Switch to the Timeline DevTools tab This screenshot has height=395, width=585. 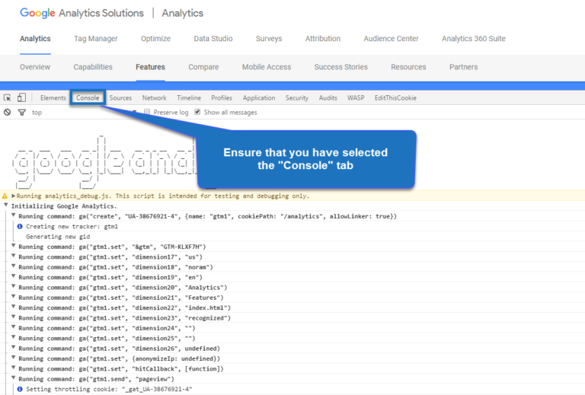(189, 98)
